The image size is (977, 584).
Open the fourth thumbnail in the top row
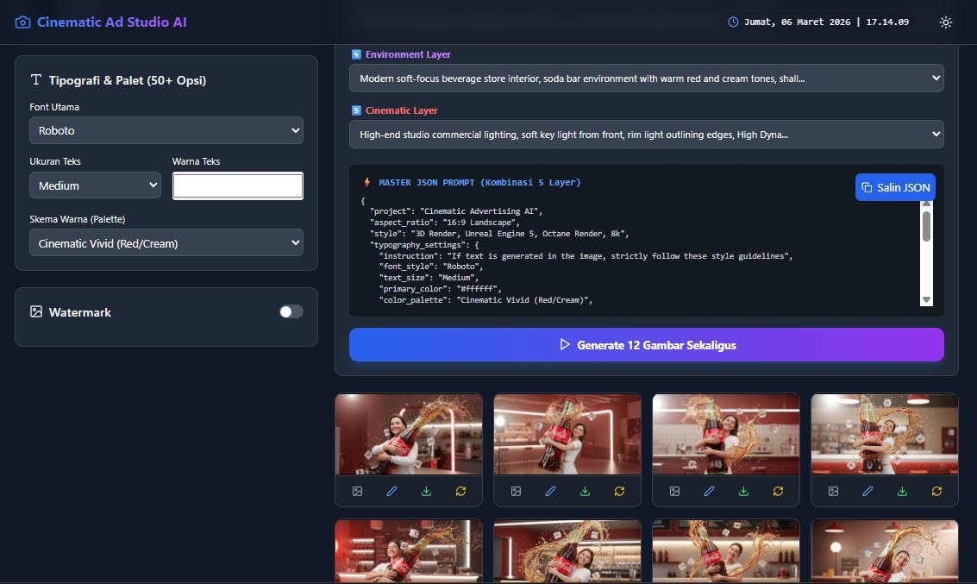[885, 435]
